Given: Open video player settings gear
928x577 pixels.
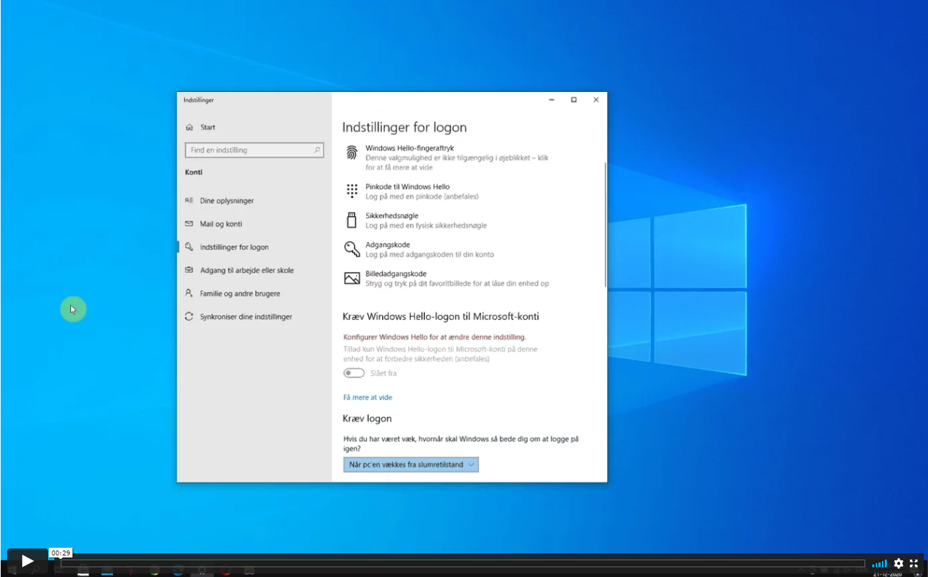Looking at the screenshot, I should pyautogui.click(x=898, y=563).
